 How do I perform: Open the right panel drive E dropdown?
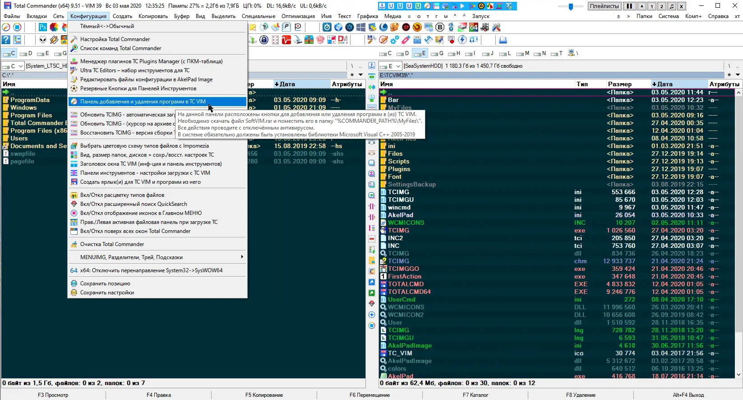[391, 66]
